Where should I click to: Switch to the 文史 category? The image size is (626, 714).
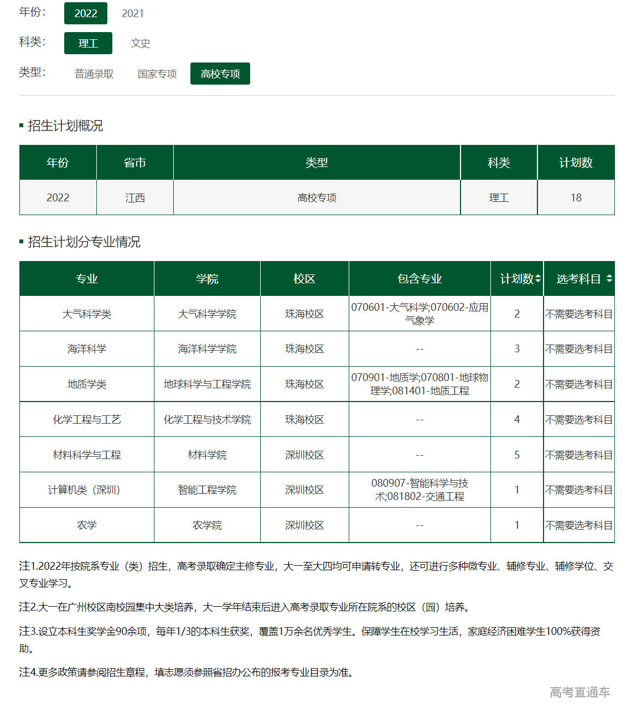pos(140,43)
